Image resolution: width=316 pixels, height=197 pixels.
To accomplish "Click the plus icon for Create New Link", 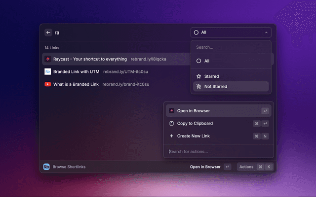I will click(171, 136).
